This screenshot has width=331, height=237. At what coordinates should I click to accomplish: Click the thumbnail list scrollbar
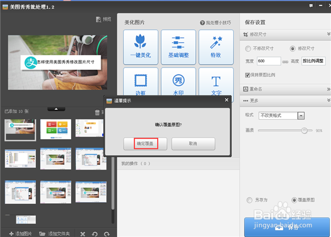click(113, 184)
